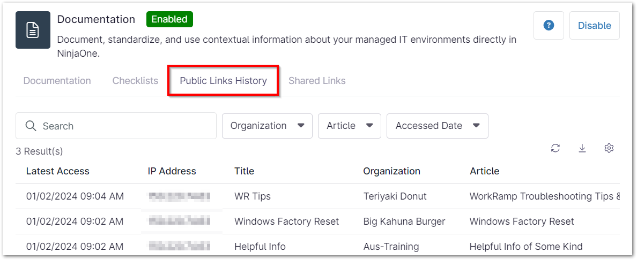The image size is (637, 260).
Task: Open the Organization filter dropdown
Action: pyautogui.click(x=267, y=126)
